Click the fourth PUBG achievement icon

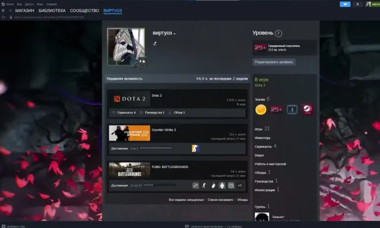click(x=222, y=186)
